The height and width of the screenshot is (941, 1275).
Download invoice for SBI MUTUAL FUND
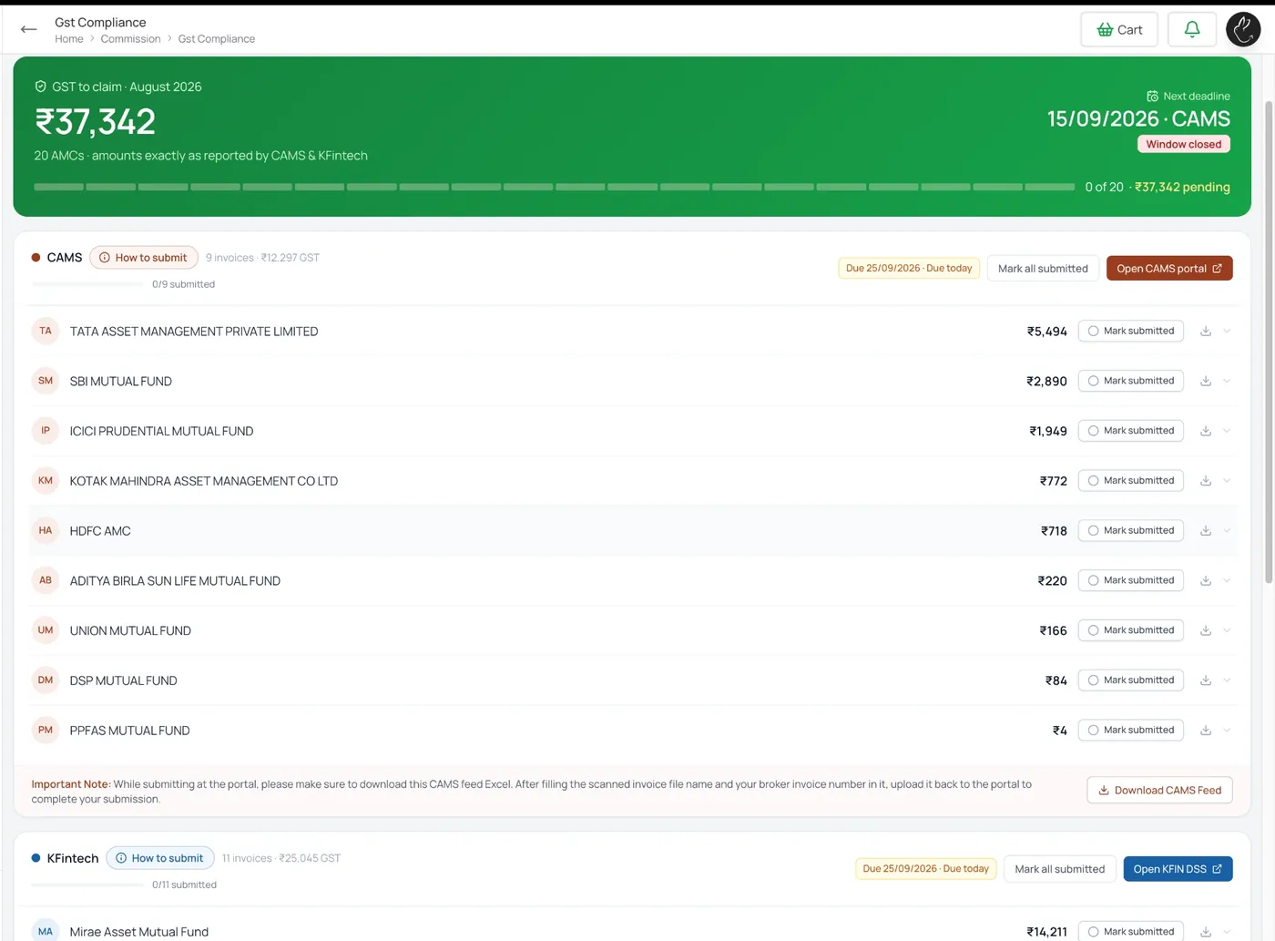tap(1206, 381)
